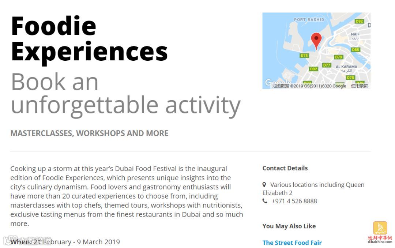Click the Google logo on the map
Image resolution: width=395 pixels, height=248 pixels.
tap(272, 83)
